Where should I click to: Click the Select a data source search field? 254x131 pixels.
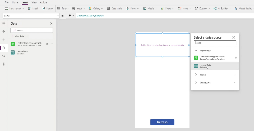coord(215,43)
